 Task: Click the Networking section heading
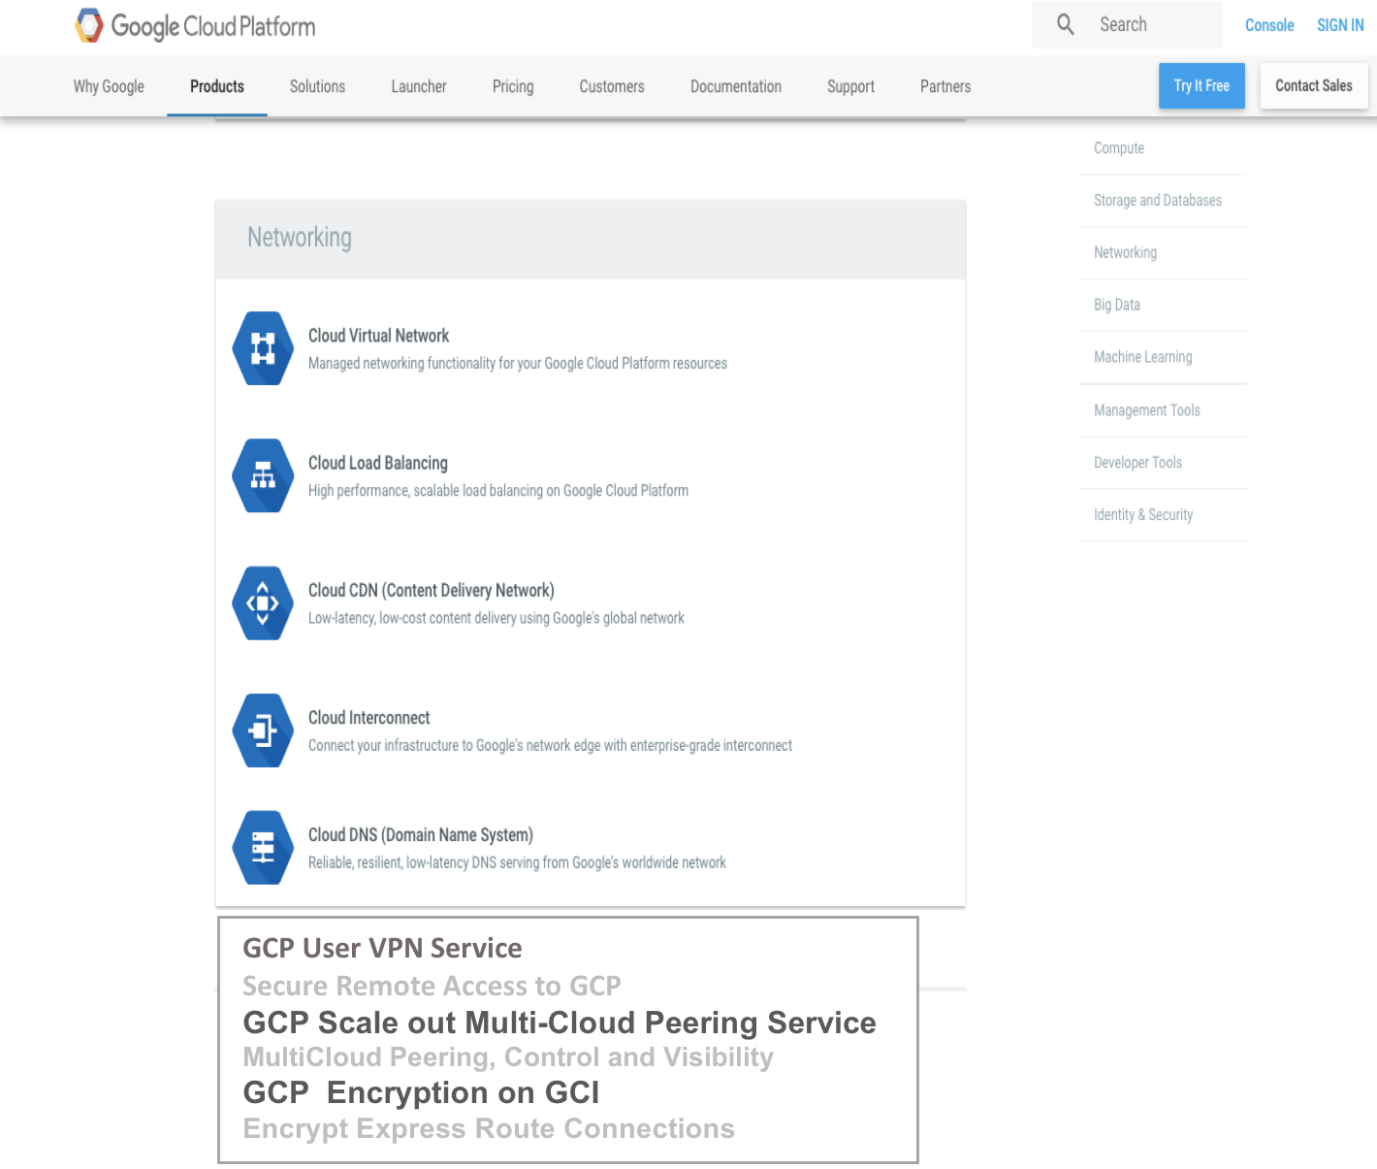point(300,238)
